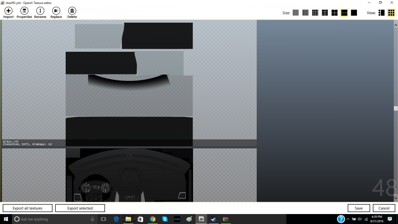Delete the selected texture
This screenshot has height=224, width=398.
72,13
